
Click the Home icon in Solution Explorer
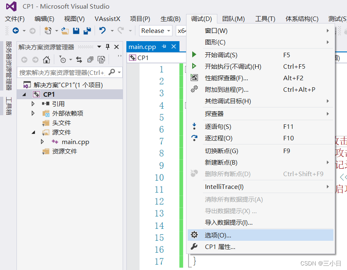(x=47, y=60)
